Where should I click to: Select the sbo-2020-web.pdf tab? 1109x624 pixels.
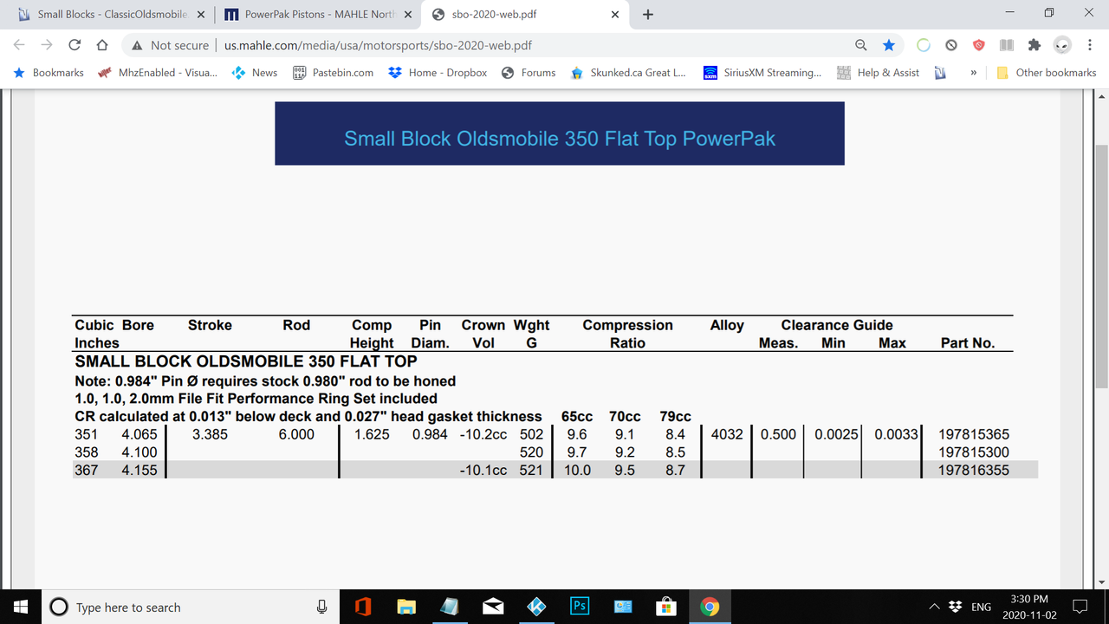coord(526,15)
